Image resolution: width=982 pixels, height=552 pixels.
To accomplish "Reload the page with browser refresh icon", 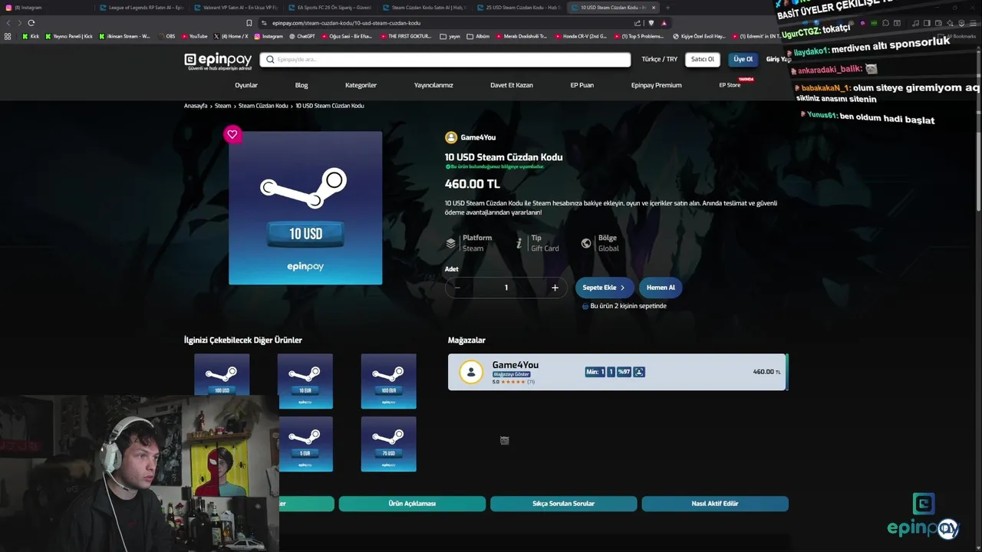I will click(x=31, y=23).
